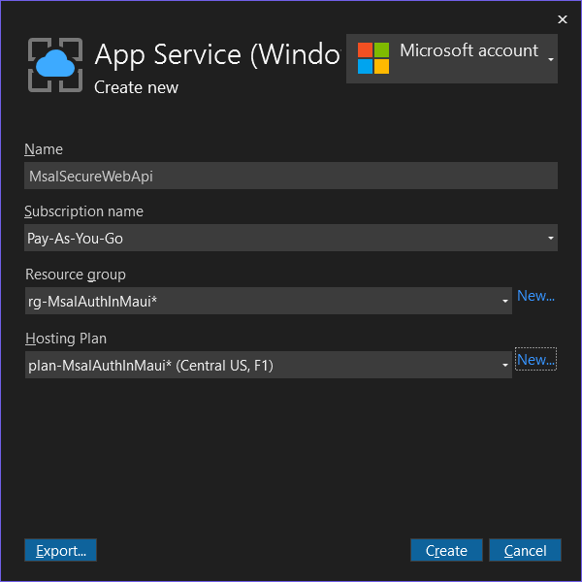This screenshot has width=582, height=582.
Task: Click the 'Resource group' label
Action: pos(76,275)
